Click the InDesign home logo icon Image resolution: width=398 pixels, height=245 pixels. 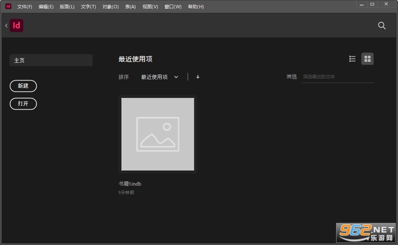point(16,25)
